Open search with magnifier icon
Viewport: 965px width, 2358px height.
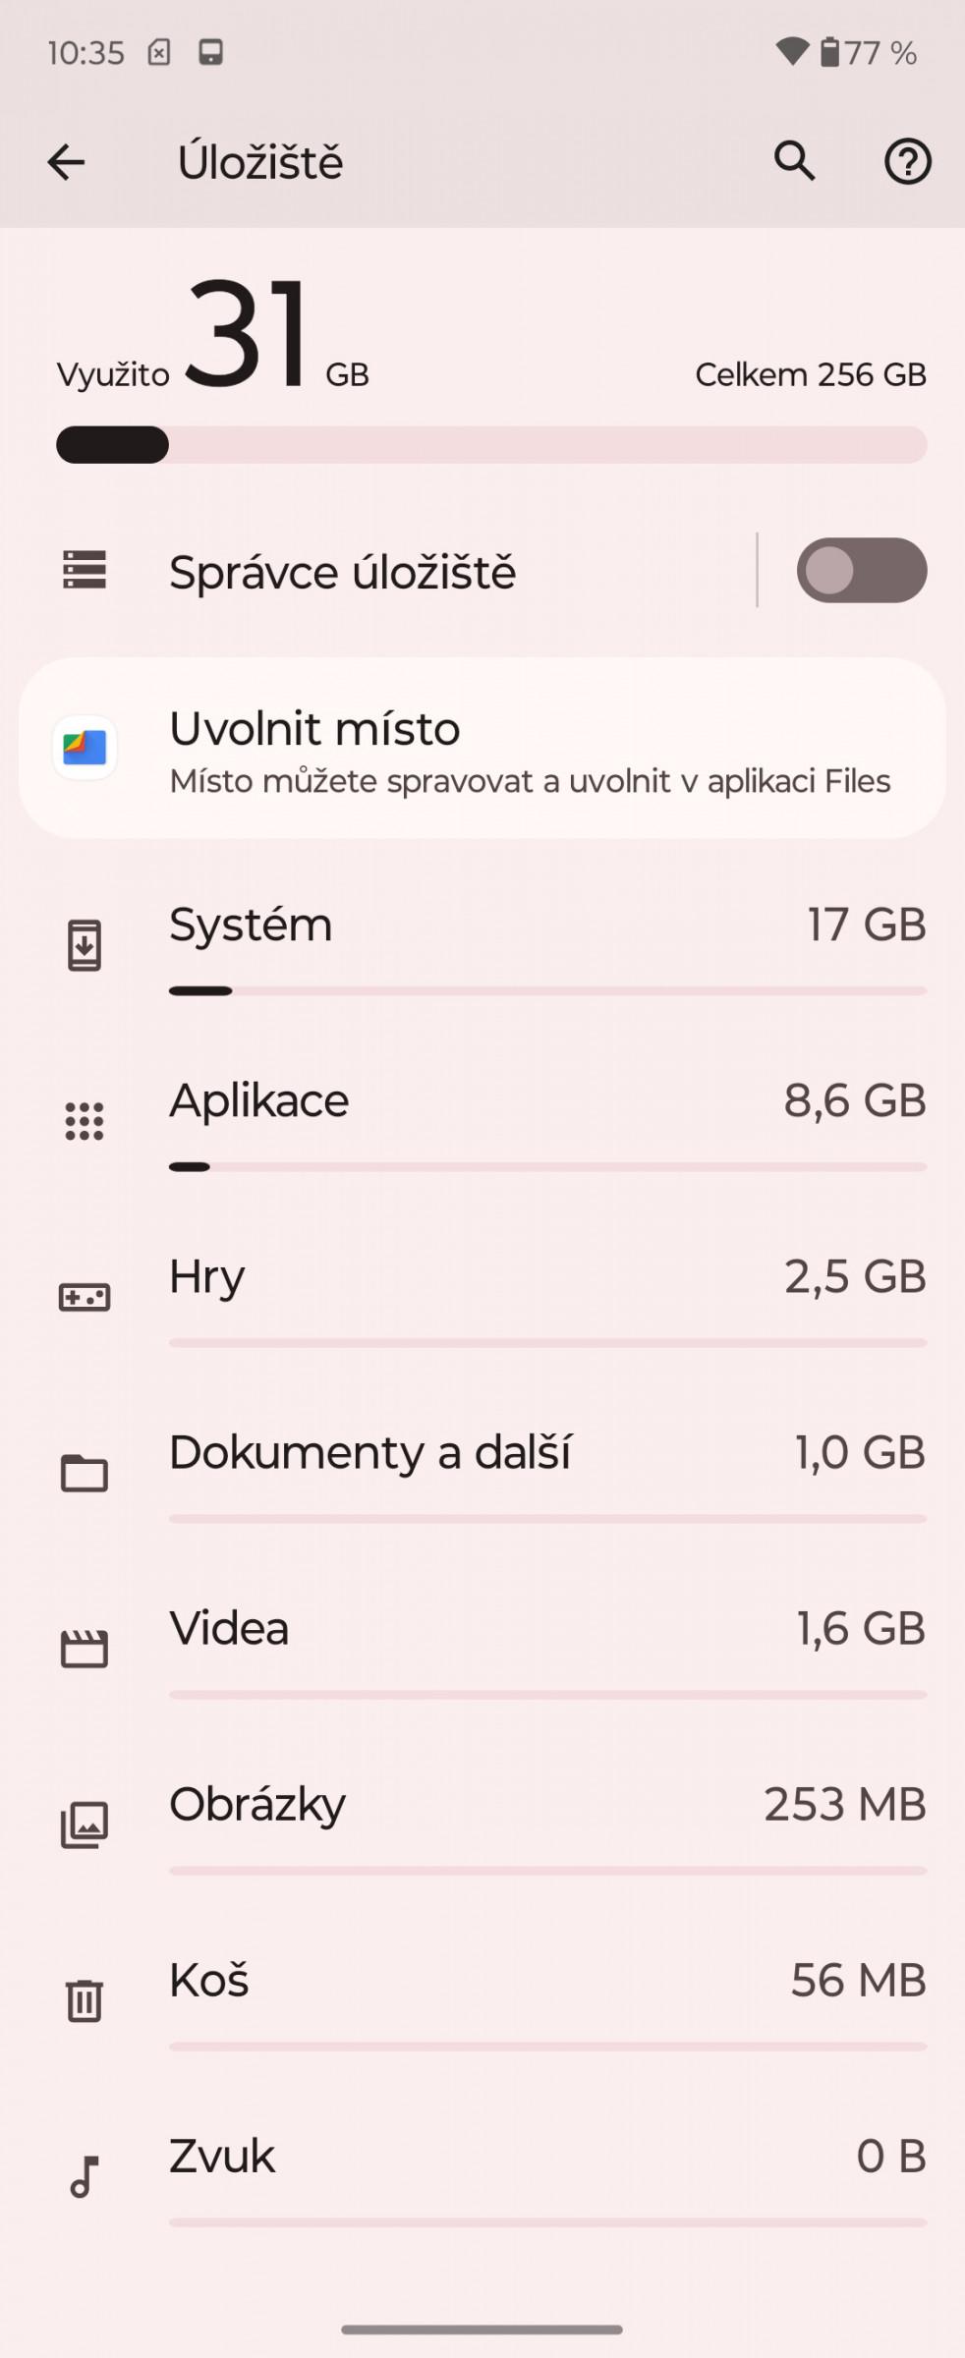point(794,161)
